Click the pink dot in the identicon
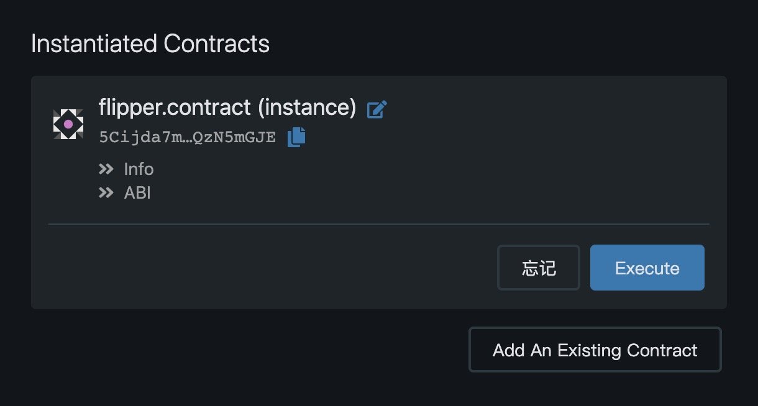This screenshot has height=406, width=758. tap(68, 124)
